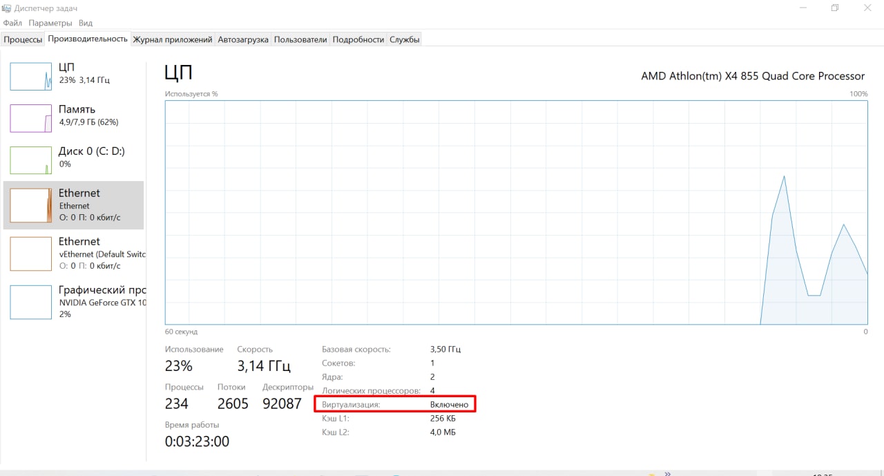
Task: Click the AMD Athlon X4 855 processor name
Action: (753, 76)
